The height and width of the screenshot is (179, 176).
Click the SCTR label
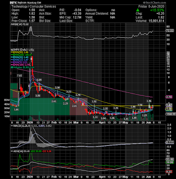pos(90,21)
